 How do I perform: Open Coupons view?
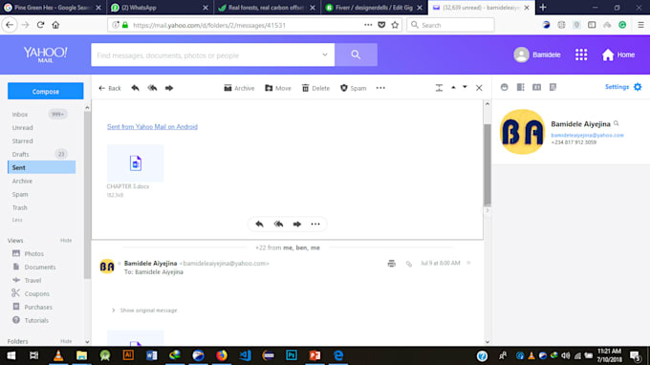pos(31,293)
